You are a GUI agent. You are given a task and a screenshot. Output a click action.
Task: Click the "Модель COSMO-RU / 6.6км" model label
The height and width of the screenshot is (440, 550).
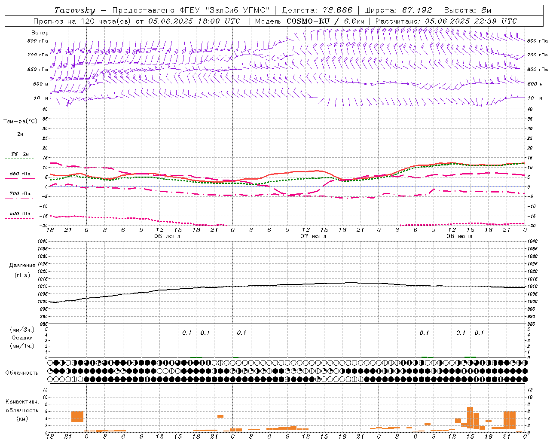point(310,21)
